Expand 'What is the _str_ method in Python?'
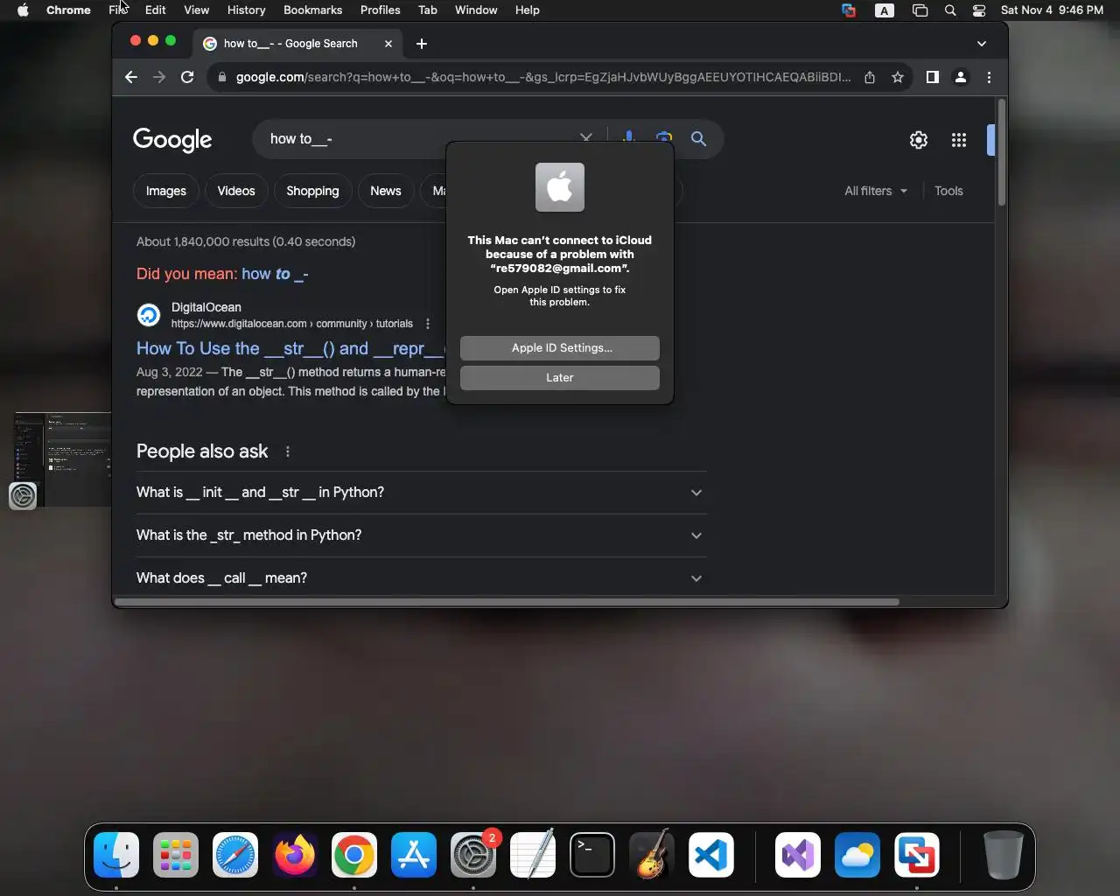The image size is (1120, 896). 421,535
